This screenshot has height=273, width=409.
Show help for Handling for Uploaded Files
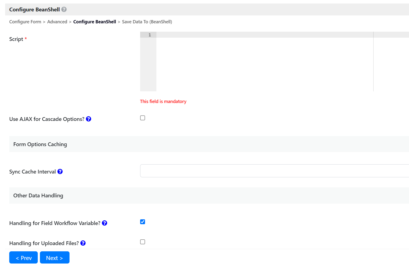point(83,243)
